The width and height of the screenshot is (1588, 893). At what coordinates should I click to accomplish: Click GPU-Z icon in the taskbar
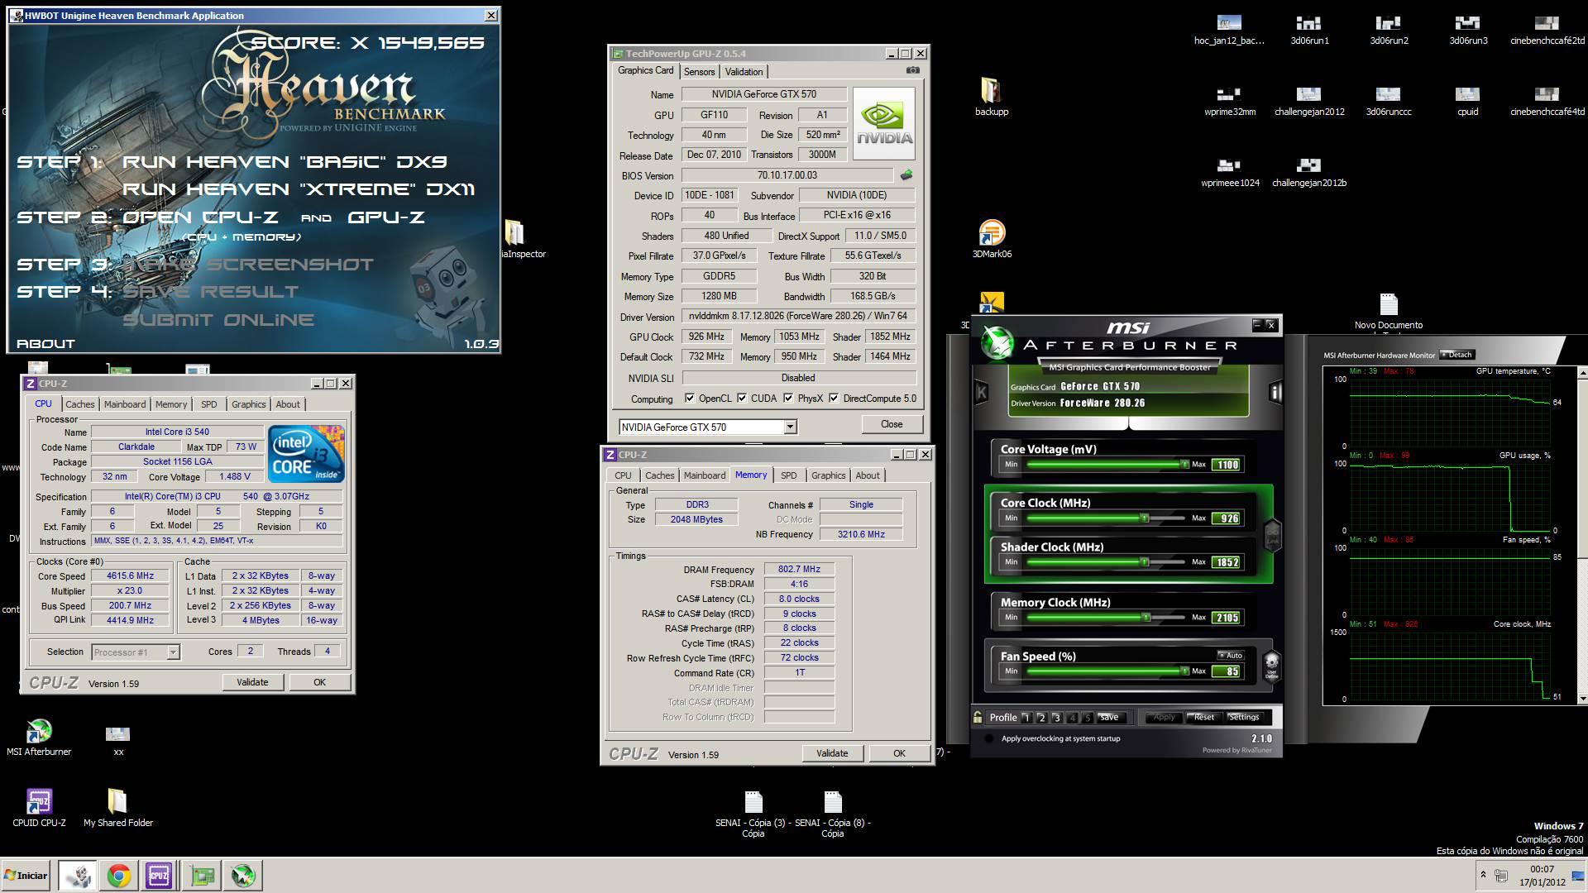click(x=203, y=876)
